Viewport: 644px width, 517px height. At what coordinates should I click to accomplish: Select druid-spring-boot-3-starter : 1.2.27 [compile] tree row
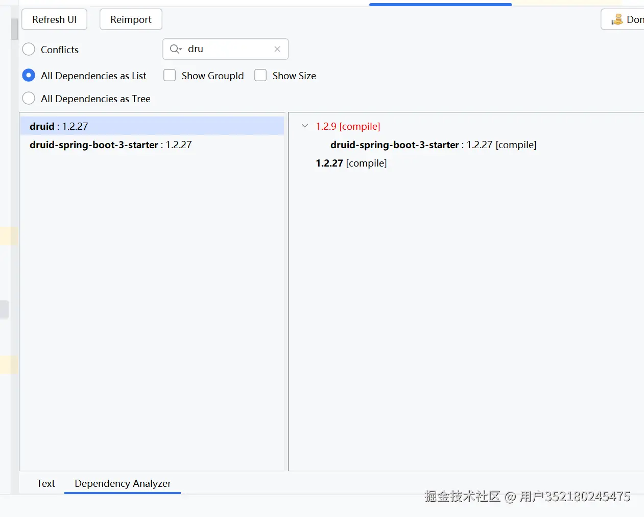(433, 145)
